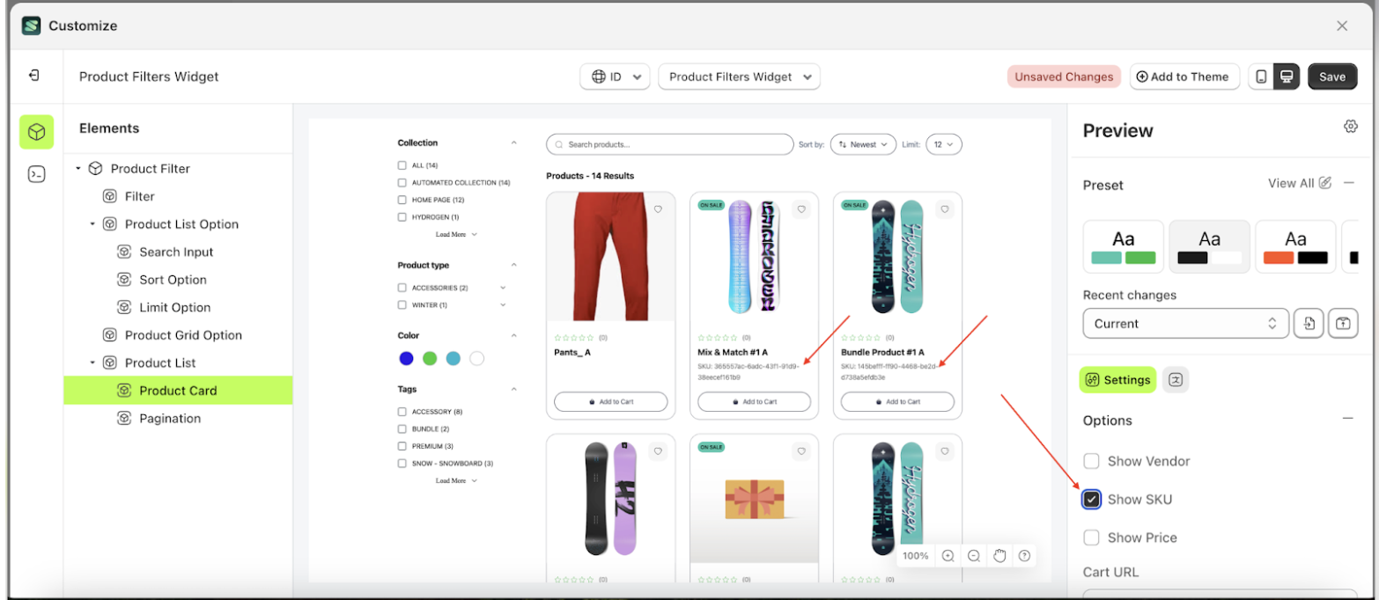The width and height of the screenshot is (1379, 600).
Task: Add Mix & Match product to wishlist
Action: (x=800, y=209)
